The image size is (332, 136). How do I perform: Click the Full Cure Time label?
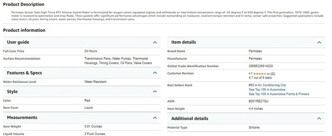point(13,51)
